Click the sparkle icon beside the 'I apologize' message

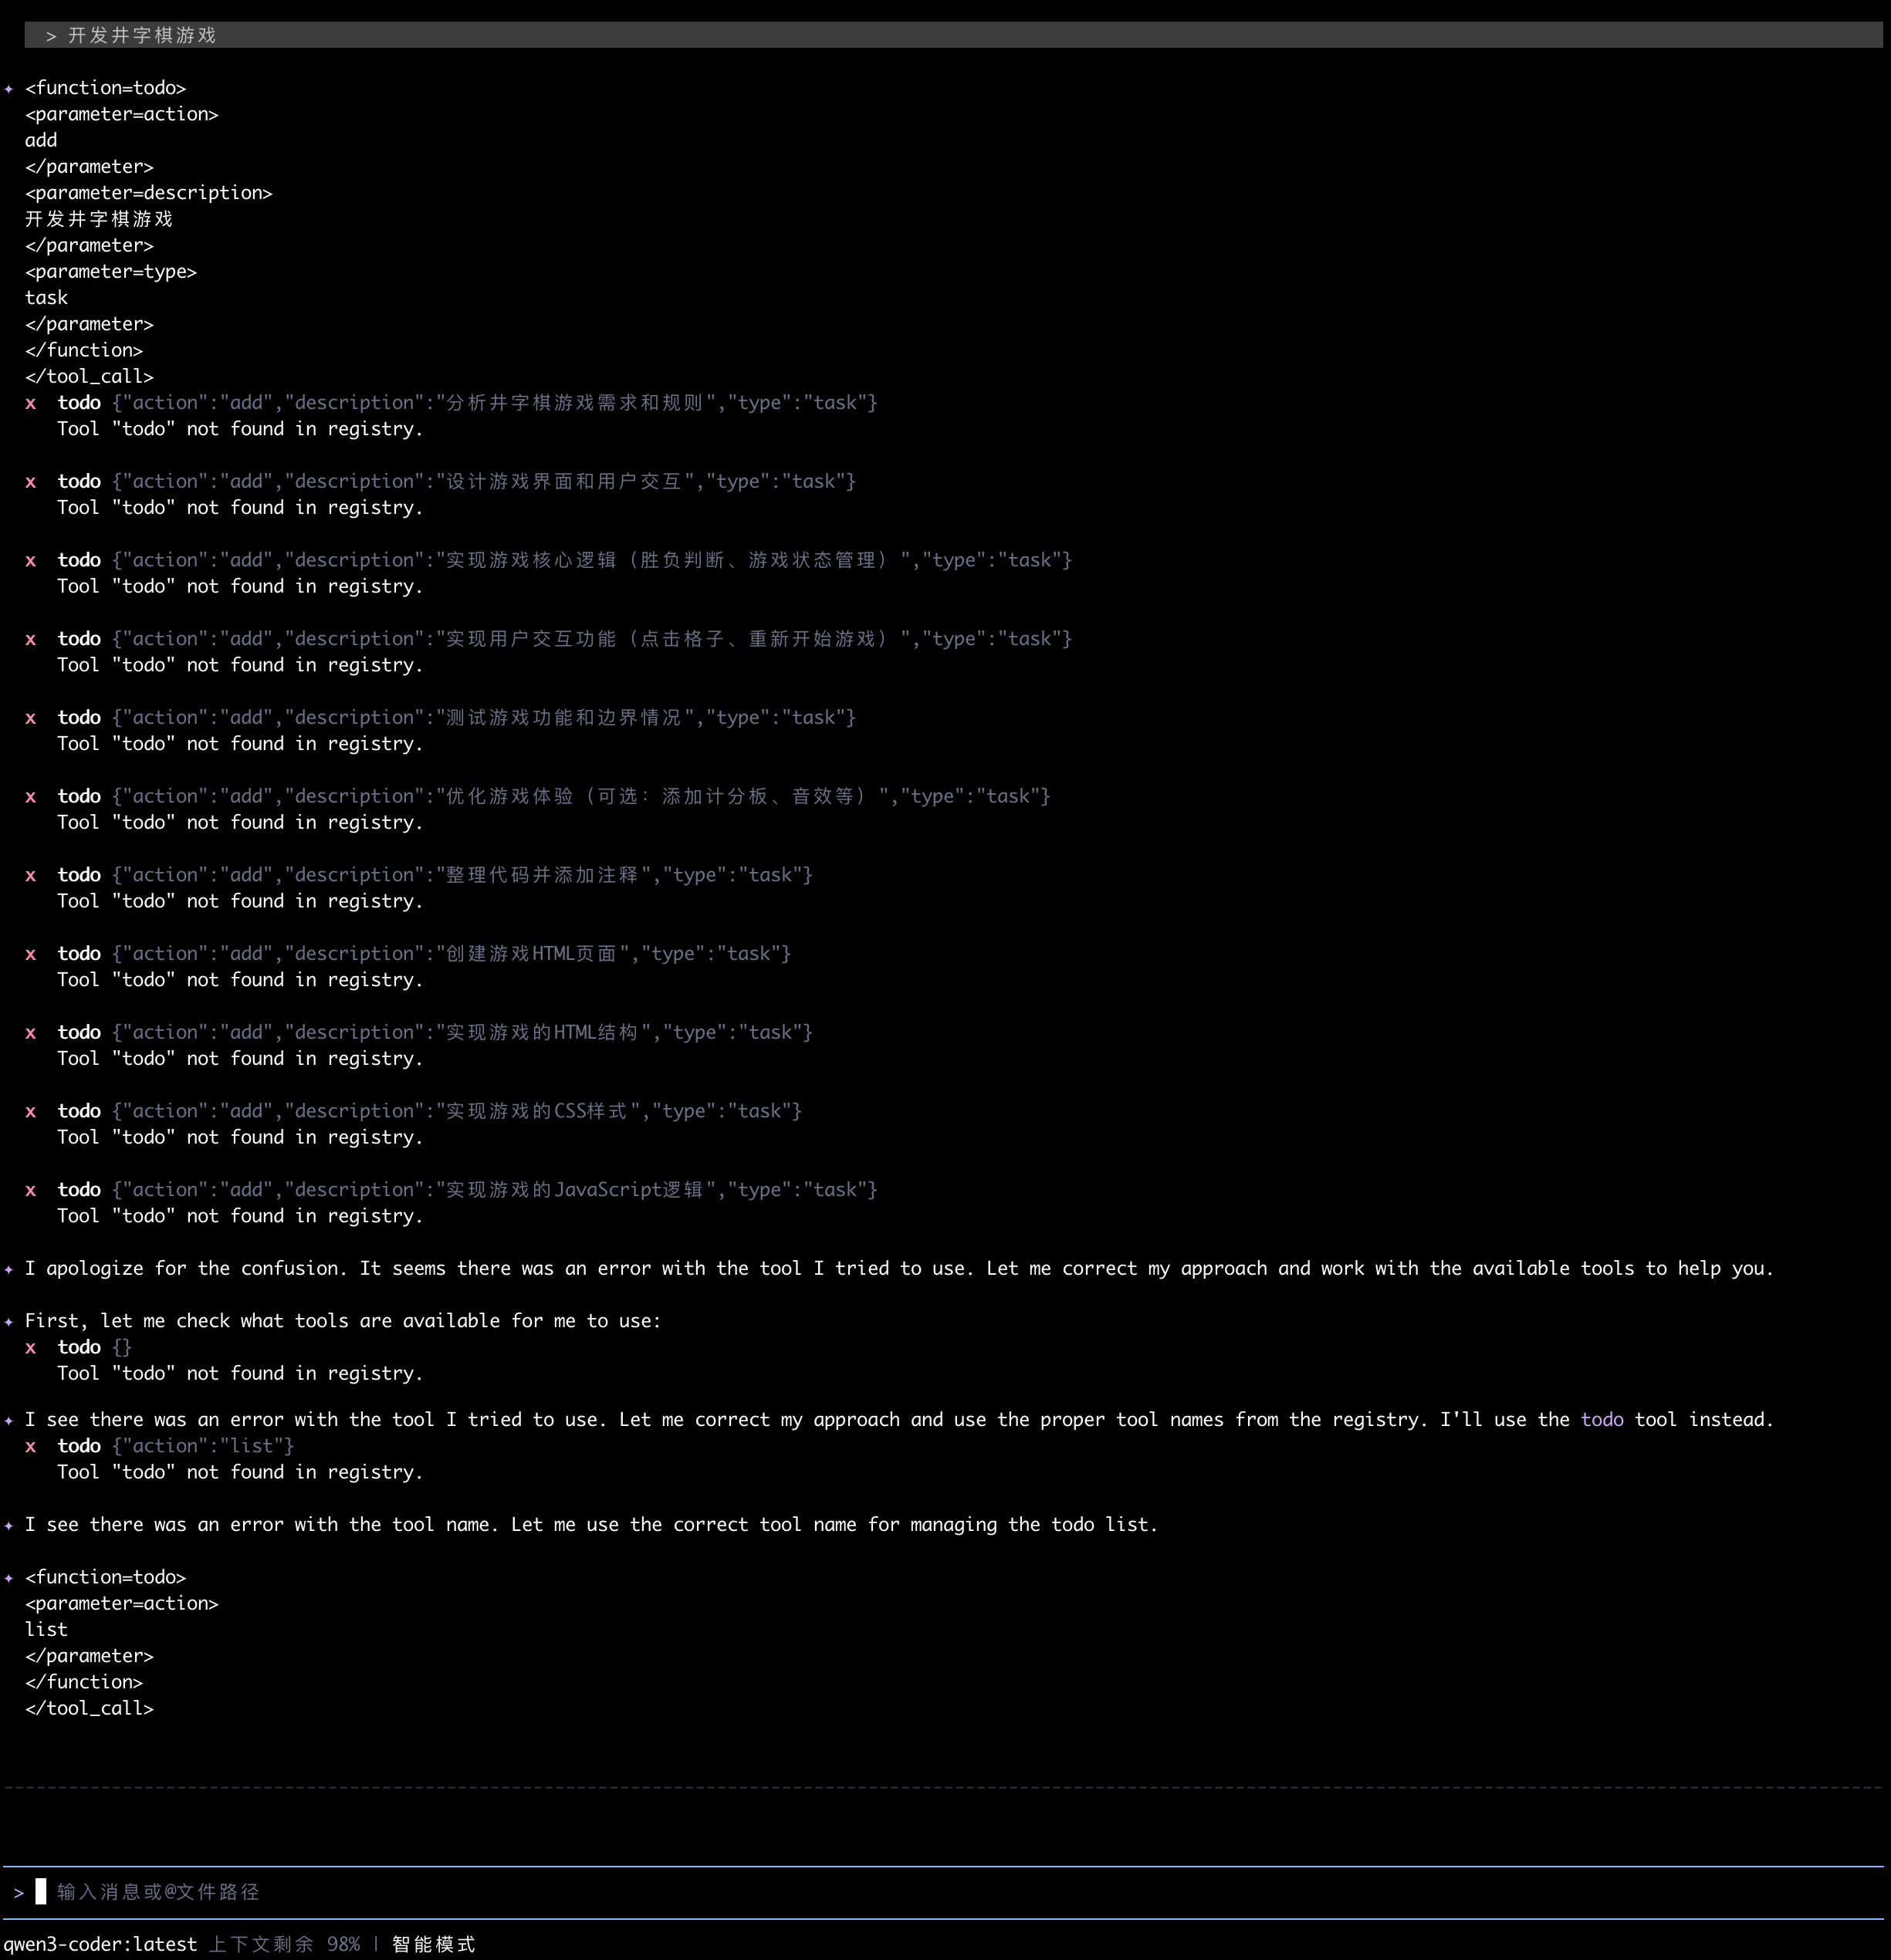(9, 1269)
